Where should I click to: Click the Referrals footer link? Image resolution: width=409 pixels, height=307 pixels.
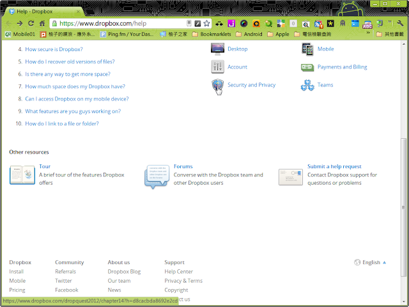point(65,272)
